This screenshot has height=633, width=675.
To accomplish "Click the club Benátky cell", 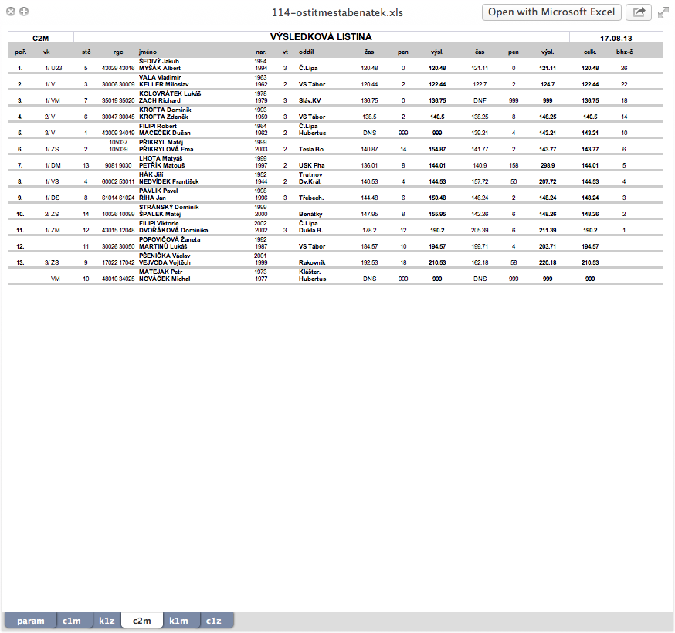I will tap(310, 214).
